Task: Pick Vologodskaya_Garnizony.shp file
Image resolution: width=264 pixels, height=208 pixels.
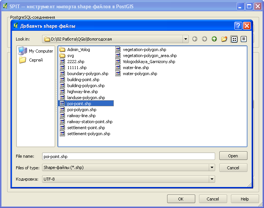Action: click(x=149, y=62)
